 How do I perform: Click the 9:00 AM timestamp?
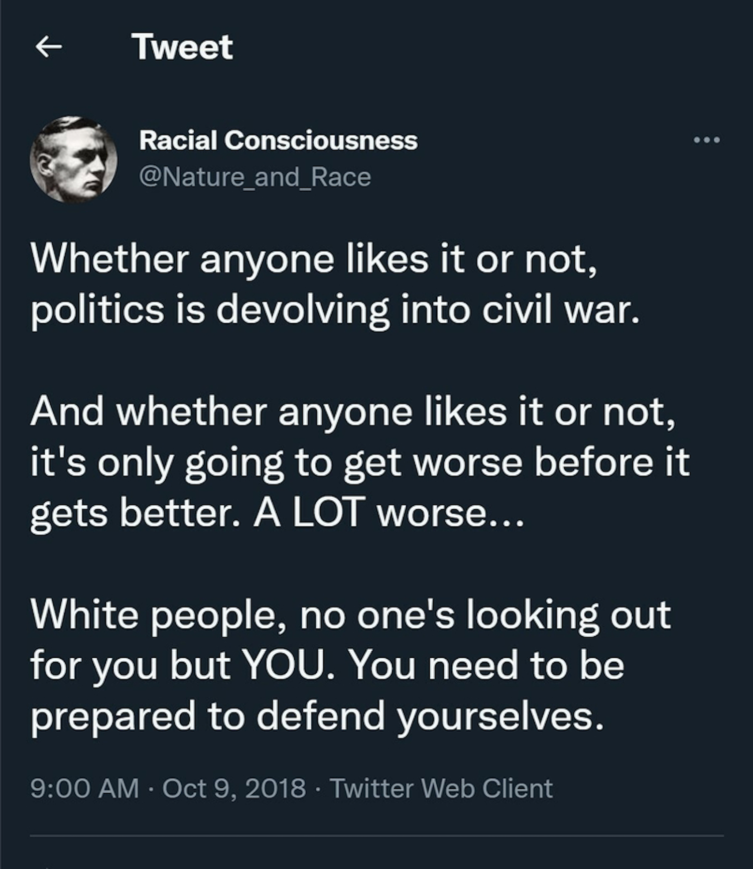pos(84,788)
